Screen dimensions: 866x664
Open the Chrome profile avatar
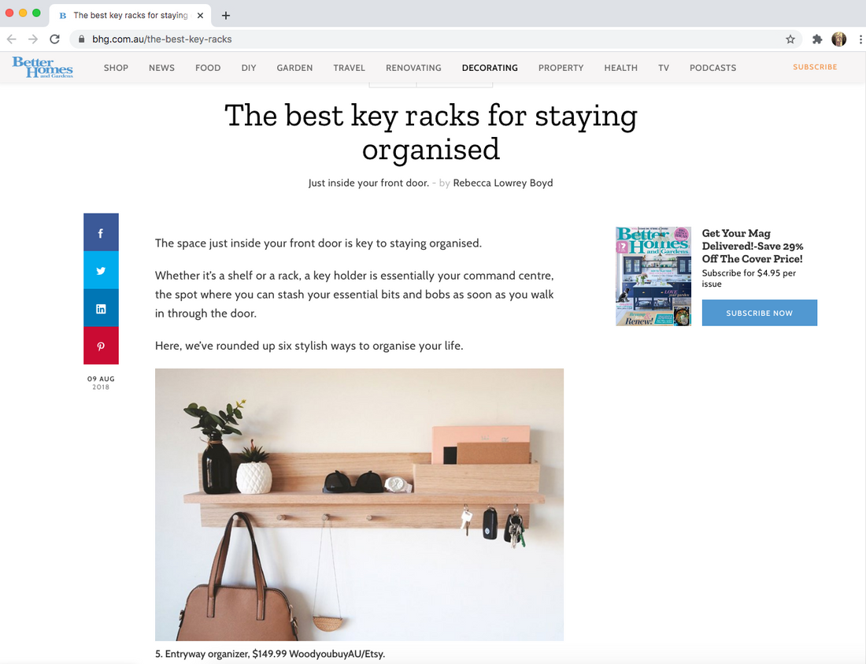coord(839,39)
